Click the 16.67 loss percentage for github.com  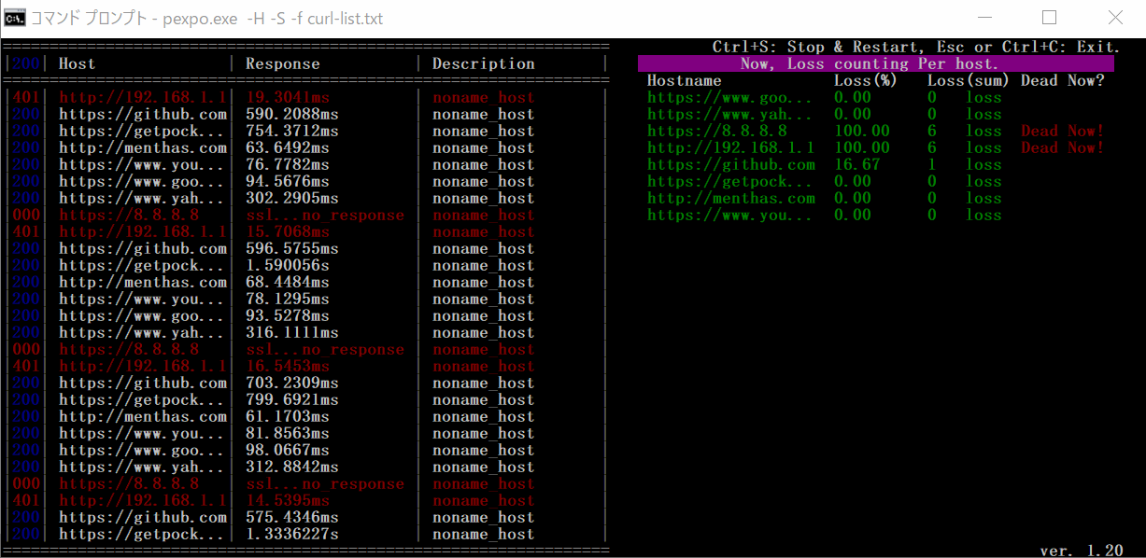point(856,164)
